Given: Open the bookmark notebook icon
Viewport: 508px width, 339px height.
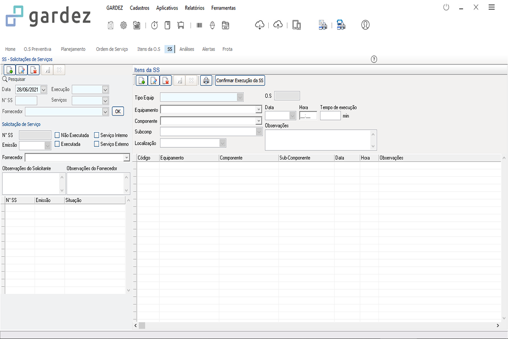Looking at the screenshot, I should 168,25.
